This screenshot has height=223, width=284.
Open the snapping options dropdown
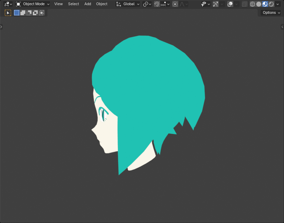(165, 4)
